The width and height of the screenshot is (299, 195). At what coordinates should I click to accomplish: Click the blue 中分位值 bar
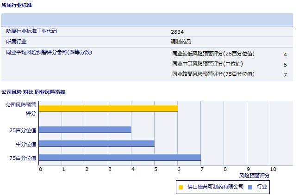96,144
